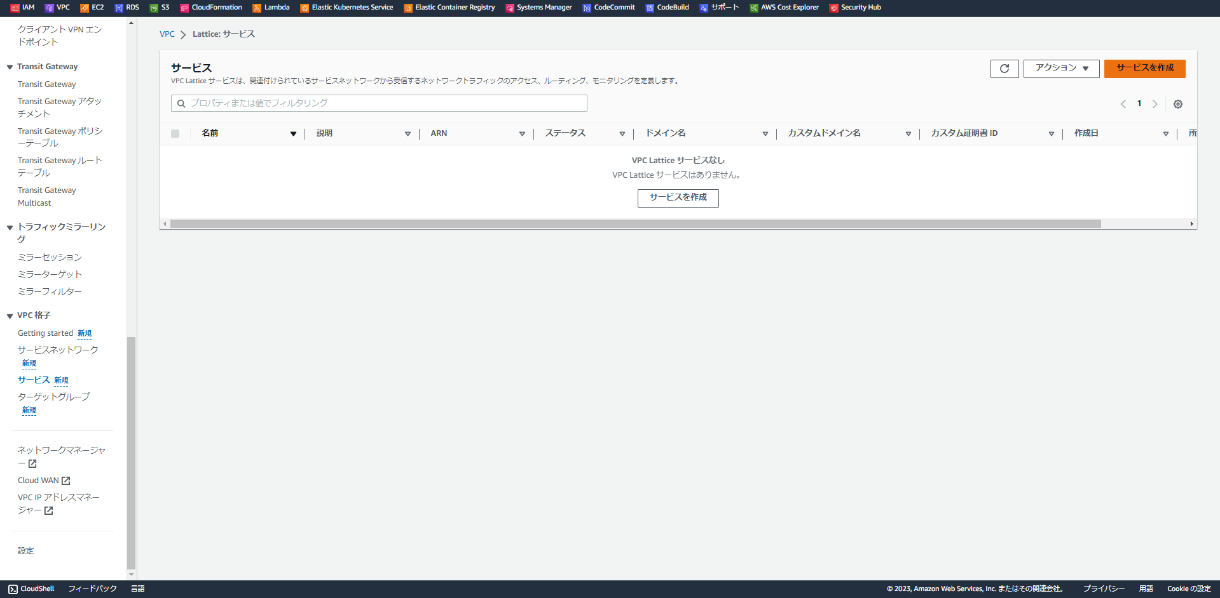Sort by ステータス column
Viewport: 1220px width, 598px height.
click(x=622, y=133)
